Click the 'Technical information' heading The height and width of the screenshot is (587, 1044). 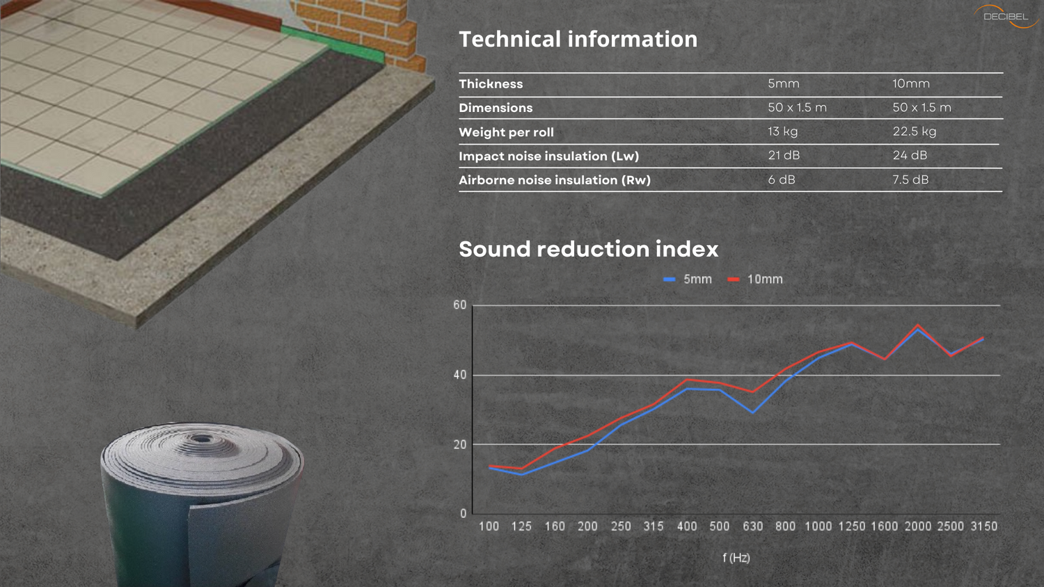point(578,40)
